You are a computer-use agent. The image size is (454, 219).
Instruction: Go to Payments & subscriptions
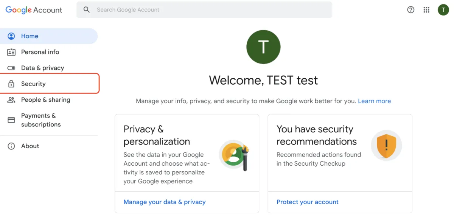tap(41, 120)
